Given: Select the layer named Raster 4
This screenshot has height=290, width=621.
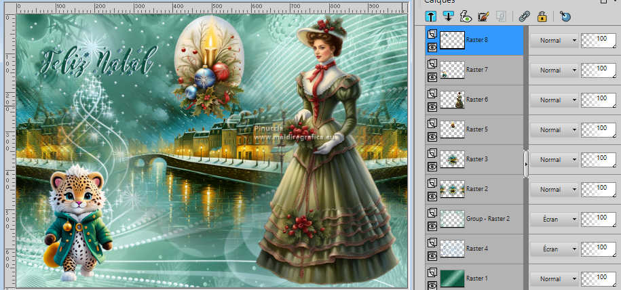Looking at the screenshot, I should point(477,249).
